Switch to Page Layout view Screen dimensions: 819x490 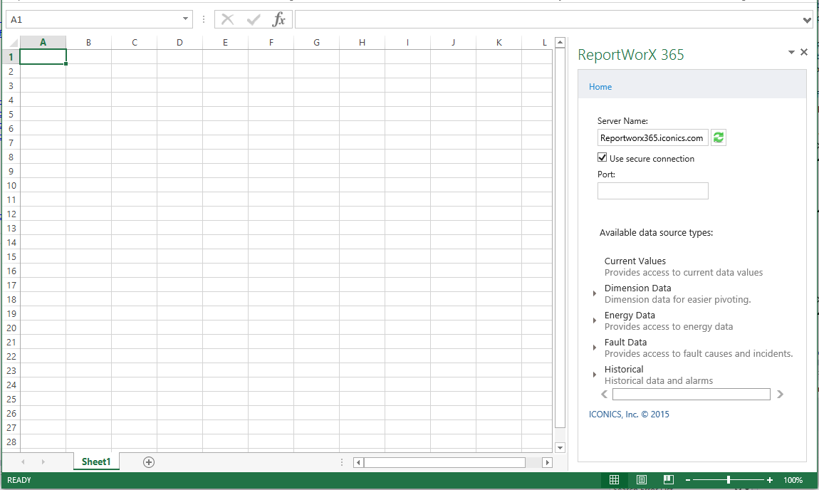(x=642, y=479)
